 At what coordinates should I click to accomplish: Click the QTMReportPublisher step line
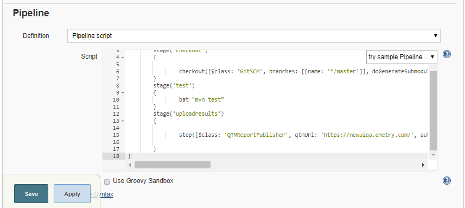click(x=303, y=135)
